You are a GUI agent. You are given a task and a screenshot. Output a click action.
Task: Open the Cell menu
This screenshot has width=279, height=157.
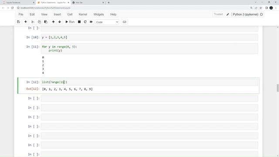click(70, 14)
